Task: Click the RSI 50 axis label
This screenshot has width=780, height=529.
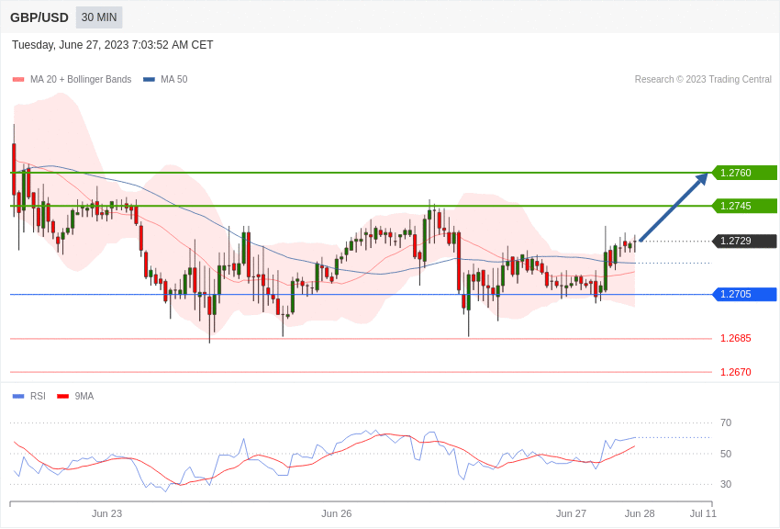Action: [726, 454]
